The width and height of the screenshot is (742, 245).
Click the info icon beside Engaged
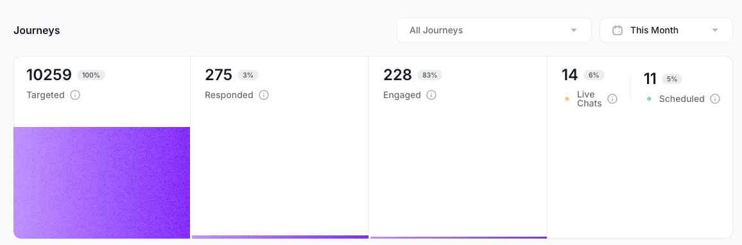[x=431, y=95]
